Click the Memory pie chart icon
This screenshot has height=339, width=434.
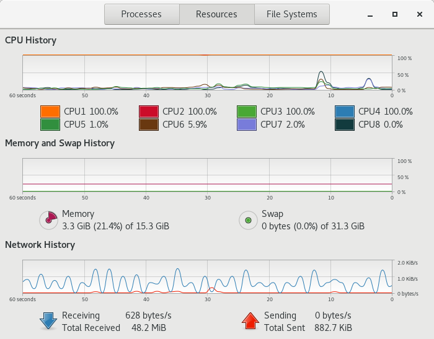[49, 220]
